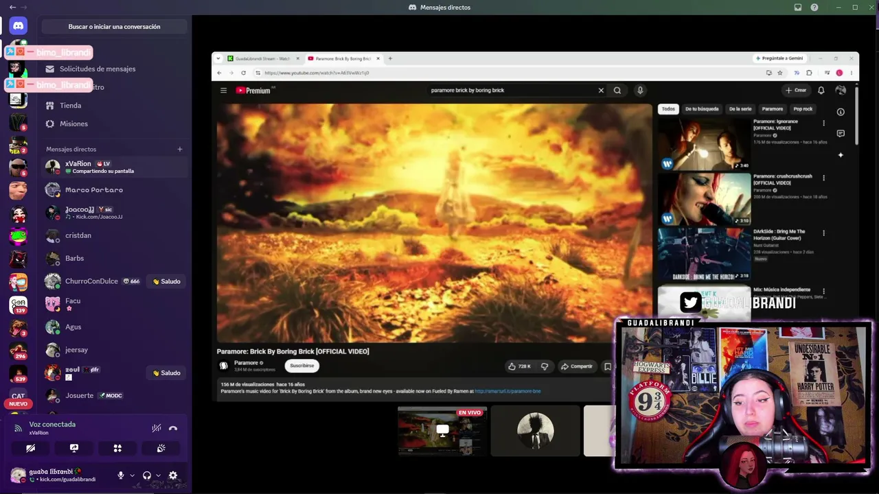Clear the YouTube search box
The image size is (879, 494).
[x=601, y=91]
